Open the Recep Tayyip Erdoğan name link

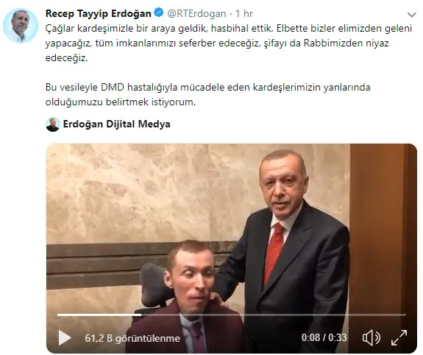pos(98,13)
